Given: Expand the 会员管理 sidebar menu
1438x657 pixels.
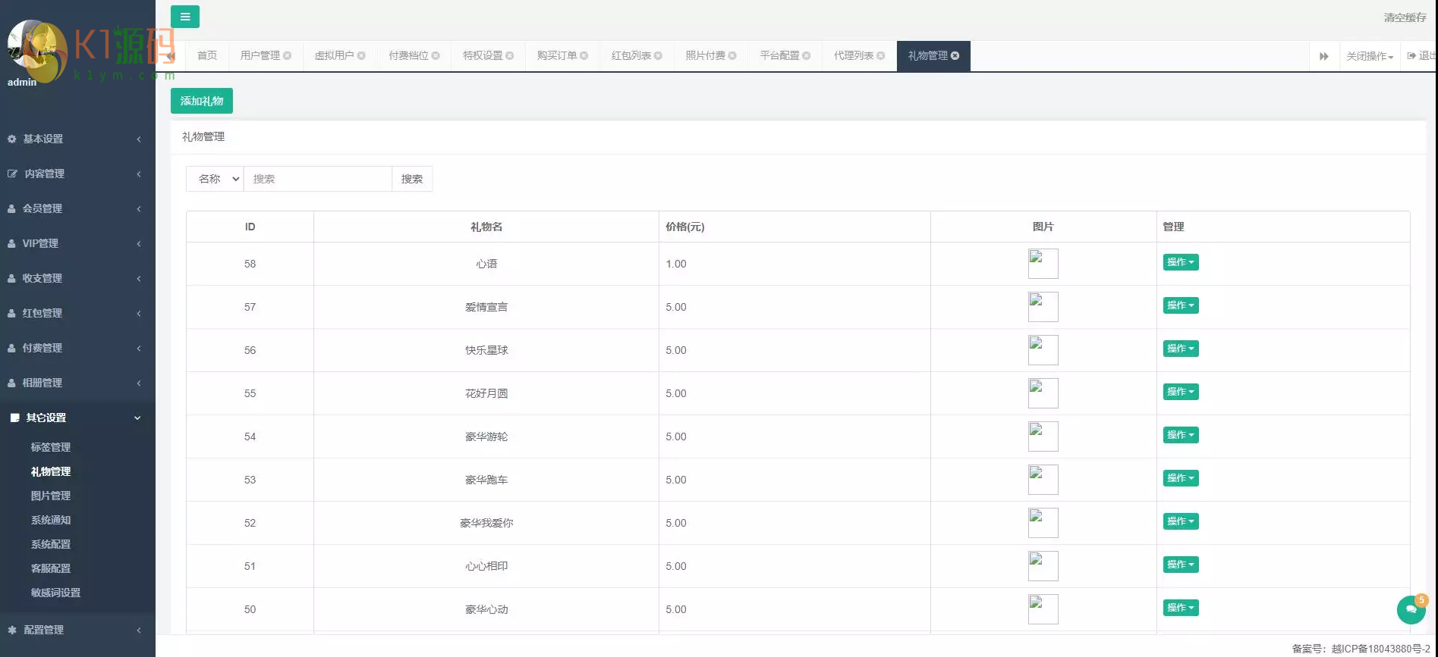Looking at the screenshot, I should point(76,208).
